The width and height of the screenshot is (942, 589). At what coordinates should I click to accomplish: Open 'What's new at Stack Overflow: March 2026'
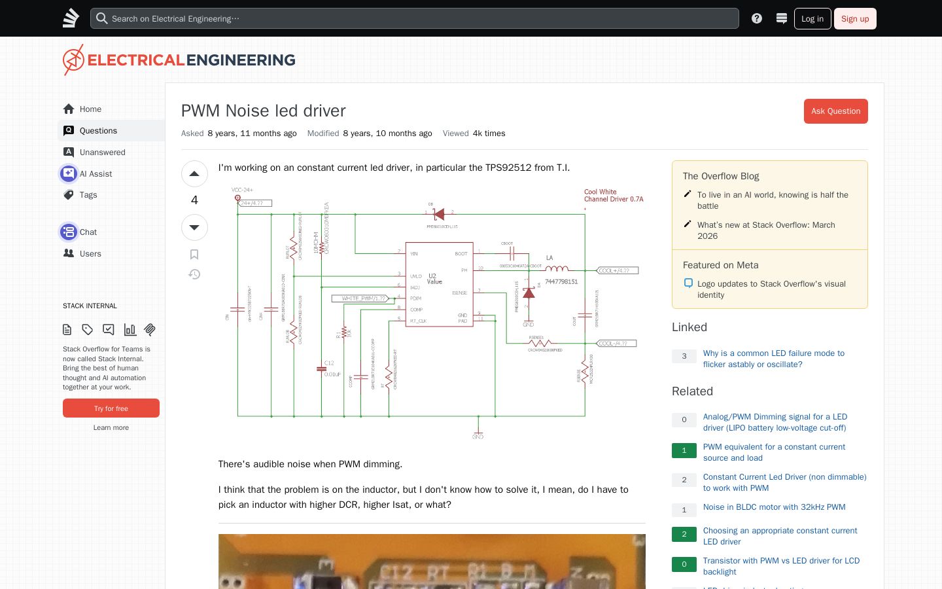(766, 230)
